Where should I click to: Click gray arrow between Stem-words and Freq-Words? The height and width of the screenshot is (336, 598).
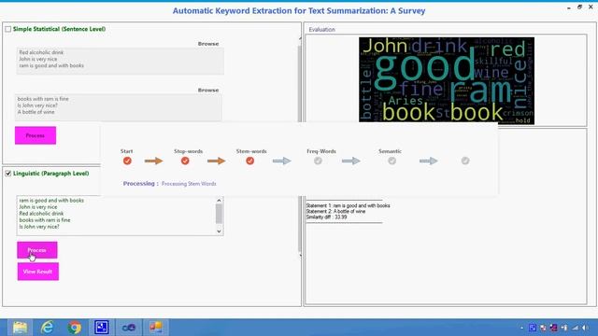(x=282, y=161)
